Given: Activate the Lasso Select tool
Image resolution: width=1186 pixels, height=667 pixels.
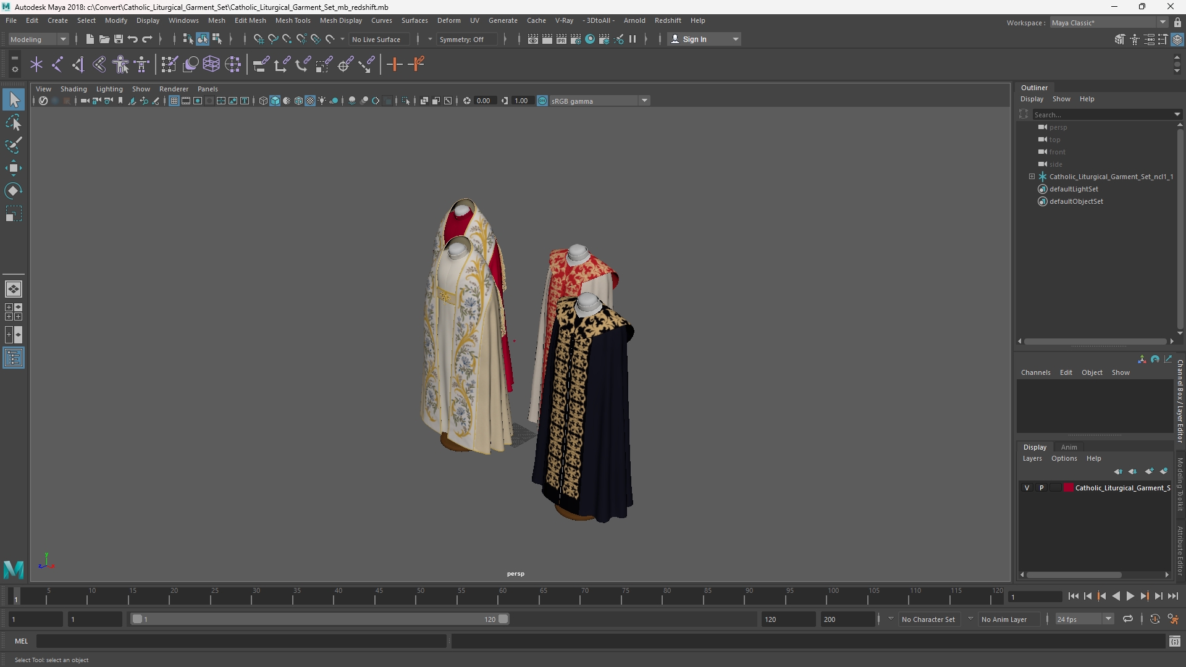Looking at the screenshot, I should pos(14,122).
